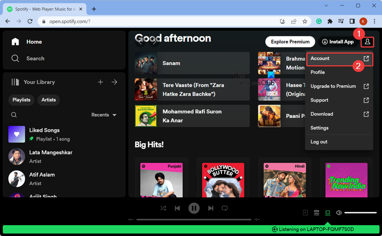Select Account from user menu
Screen dimensions: 382x236
click(x=339, y=59)
